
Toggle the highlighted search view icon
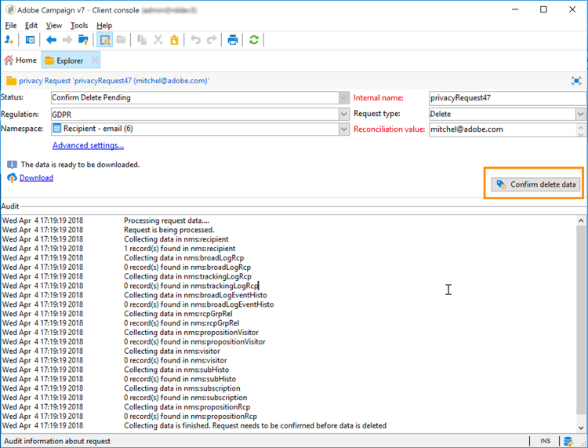click(104, 40)
